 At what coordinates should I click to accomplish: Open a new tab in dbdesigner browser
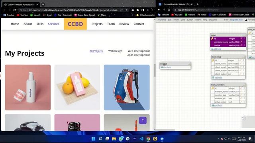[x=198, y=4]
